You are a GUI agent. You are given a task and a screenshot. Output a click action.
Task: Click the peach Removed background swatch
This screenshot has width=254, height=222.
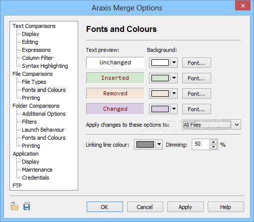(x=160, y=93)
